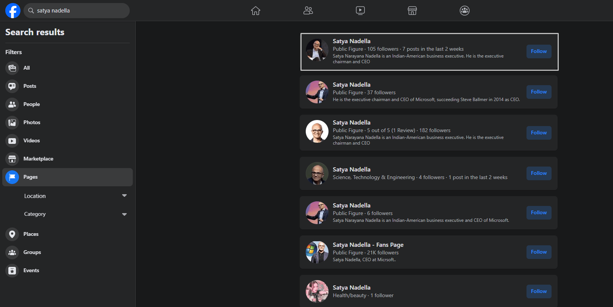613x307 pixels.
Task: Click the Pages flag icon
Action: click(x=12, y=177)
